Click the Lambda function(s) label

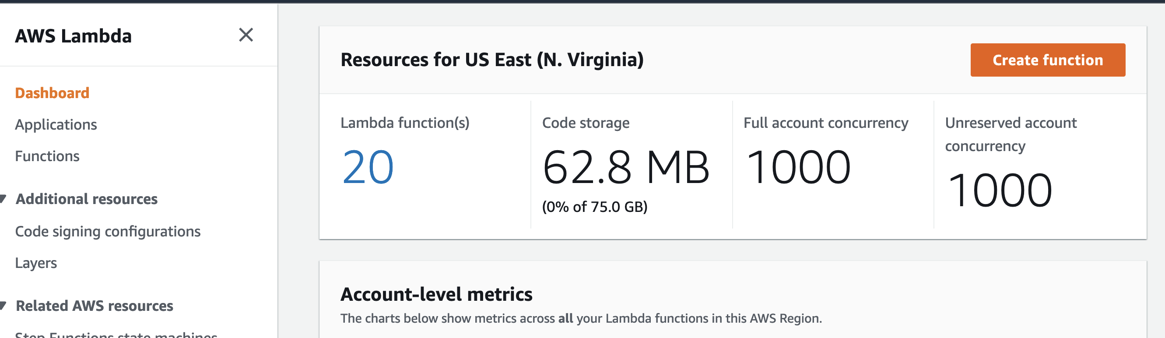[x=405, y=123]
